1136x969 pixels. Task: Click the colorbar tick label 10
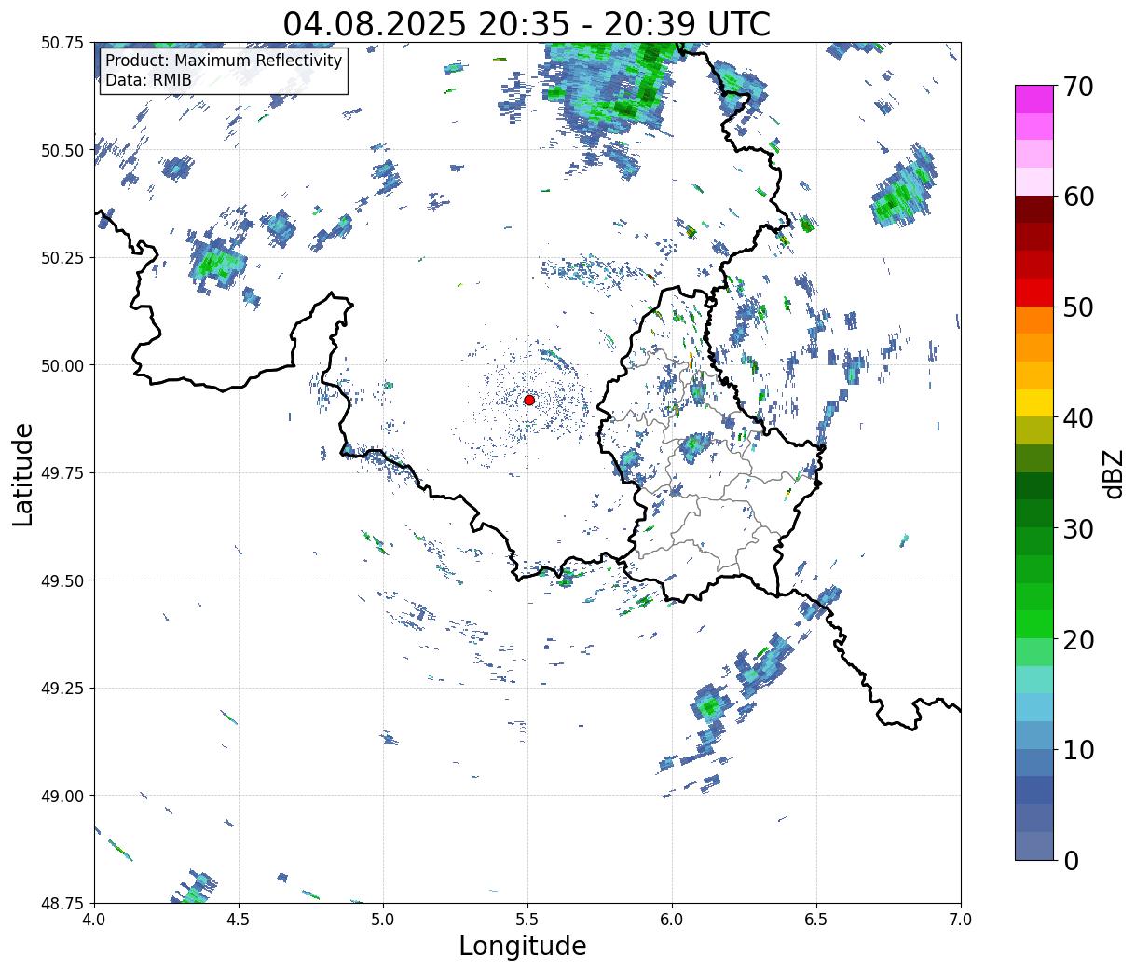pos(1078,749)
